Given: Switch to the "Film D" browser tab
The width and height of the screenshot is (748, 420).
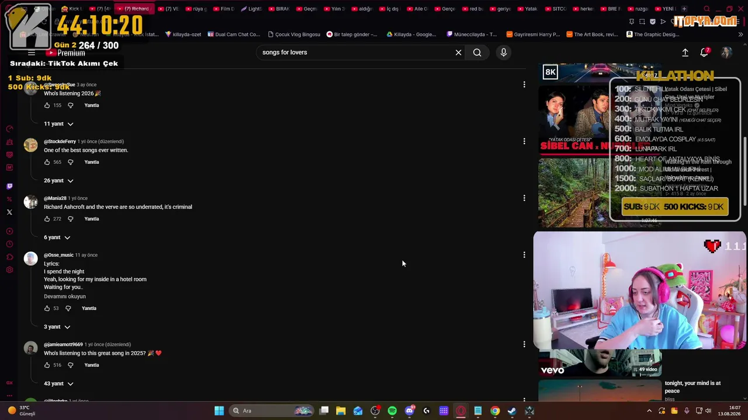Looking at the screenshot, I should pyautogui.click(x=223, y=9).
